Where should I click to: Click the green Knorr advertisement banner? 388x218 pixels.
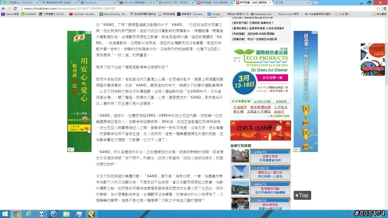(79, 91)
